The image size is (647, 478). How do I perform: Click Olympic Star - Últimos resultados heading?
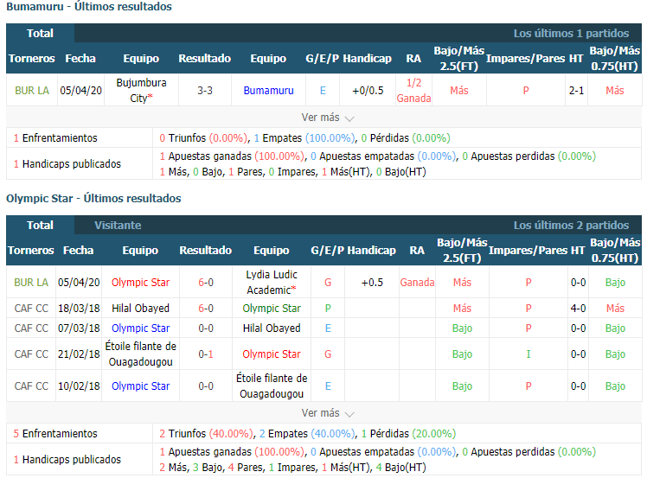[x=93, y=199]
